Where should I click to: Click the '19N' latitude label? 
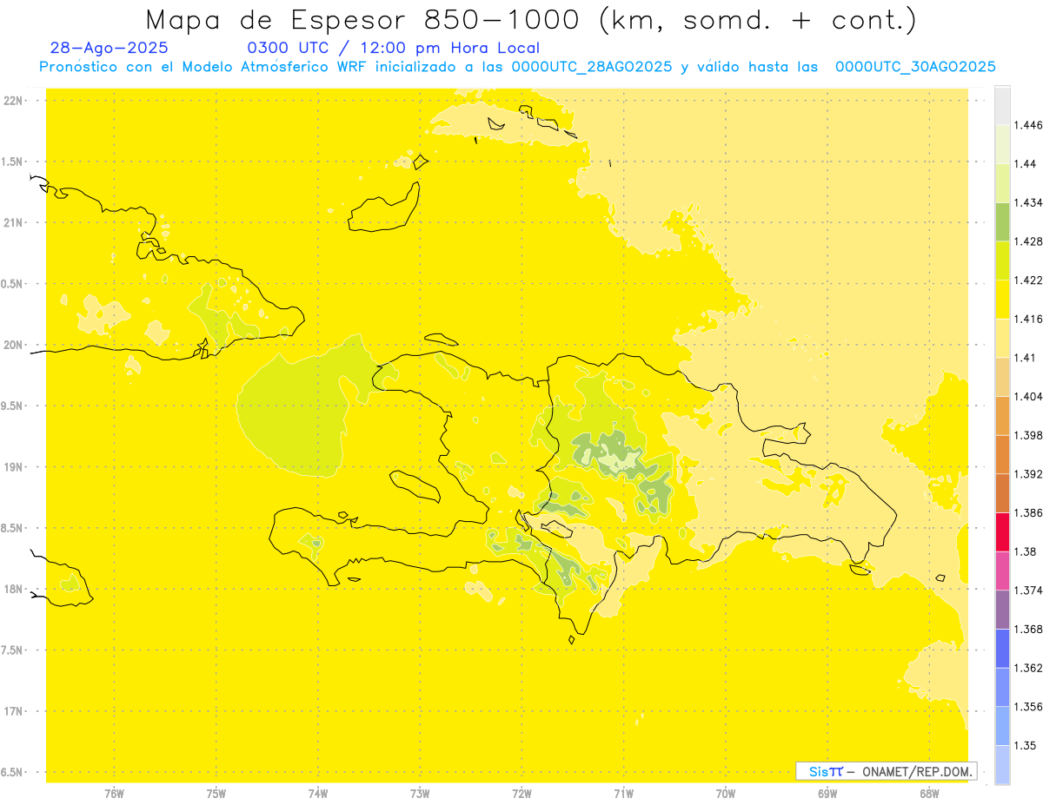(14, 467)
